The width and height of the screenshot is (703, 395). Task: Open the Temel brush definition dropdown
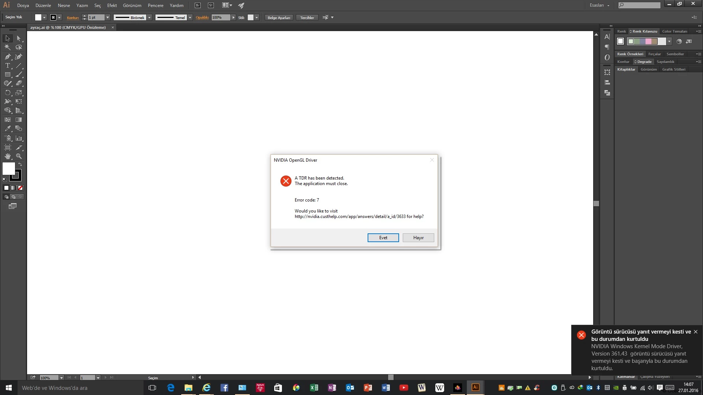pyautogui.click(x=190, y=18)
